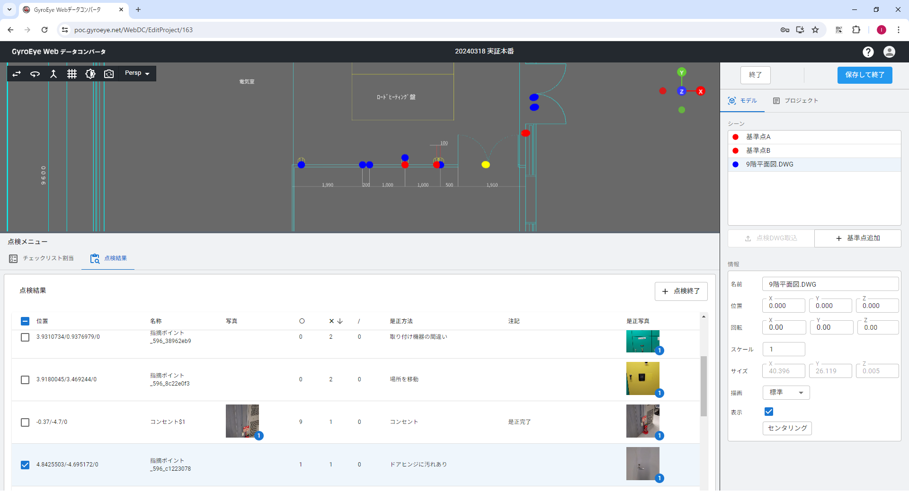Open the Persp view mode dropdown

(137, 73)
